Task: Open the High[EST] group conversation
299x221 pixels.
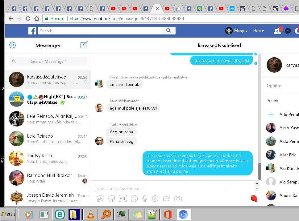Action: coord(48,99)
